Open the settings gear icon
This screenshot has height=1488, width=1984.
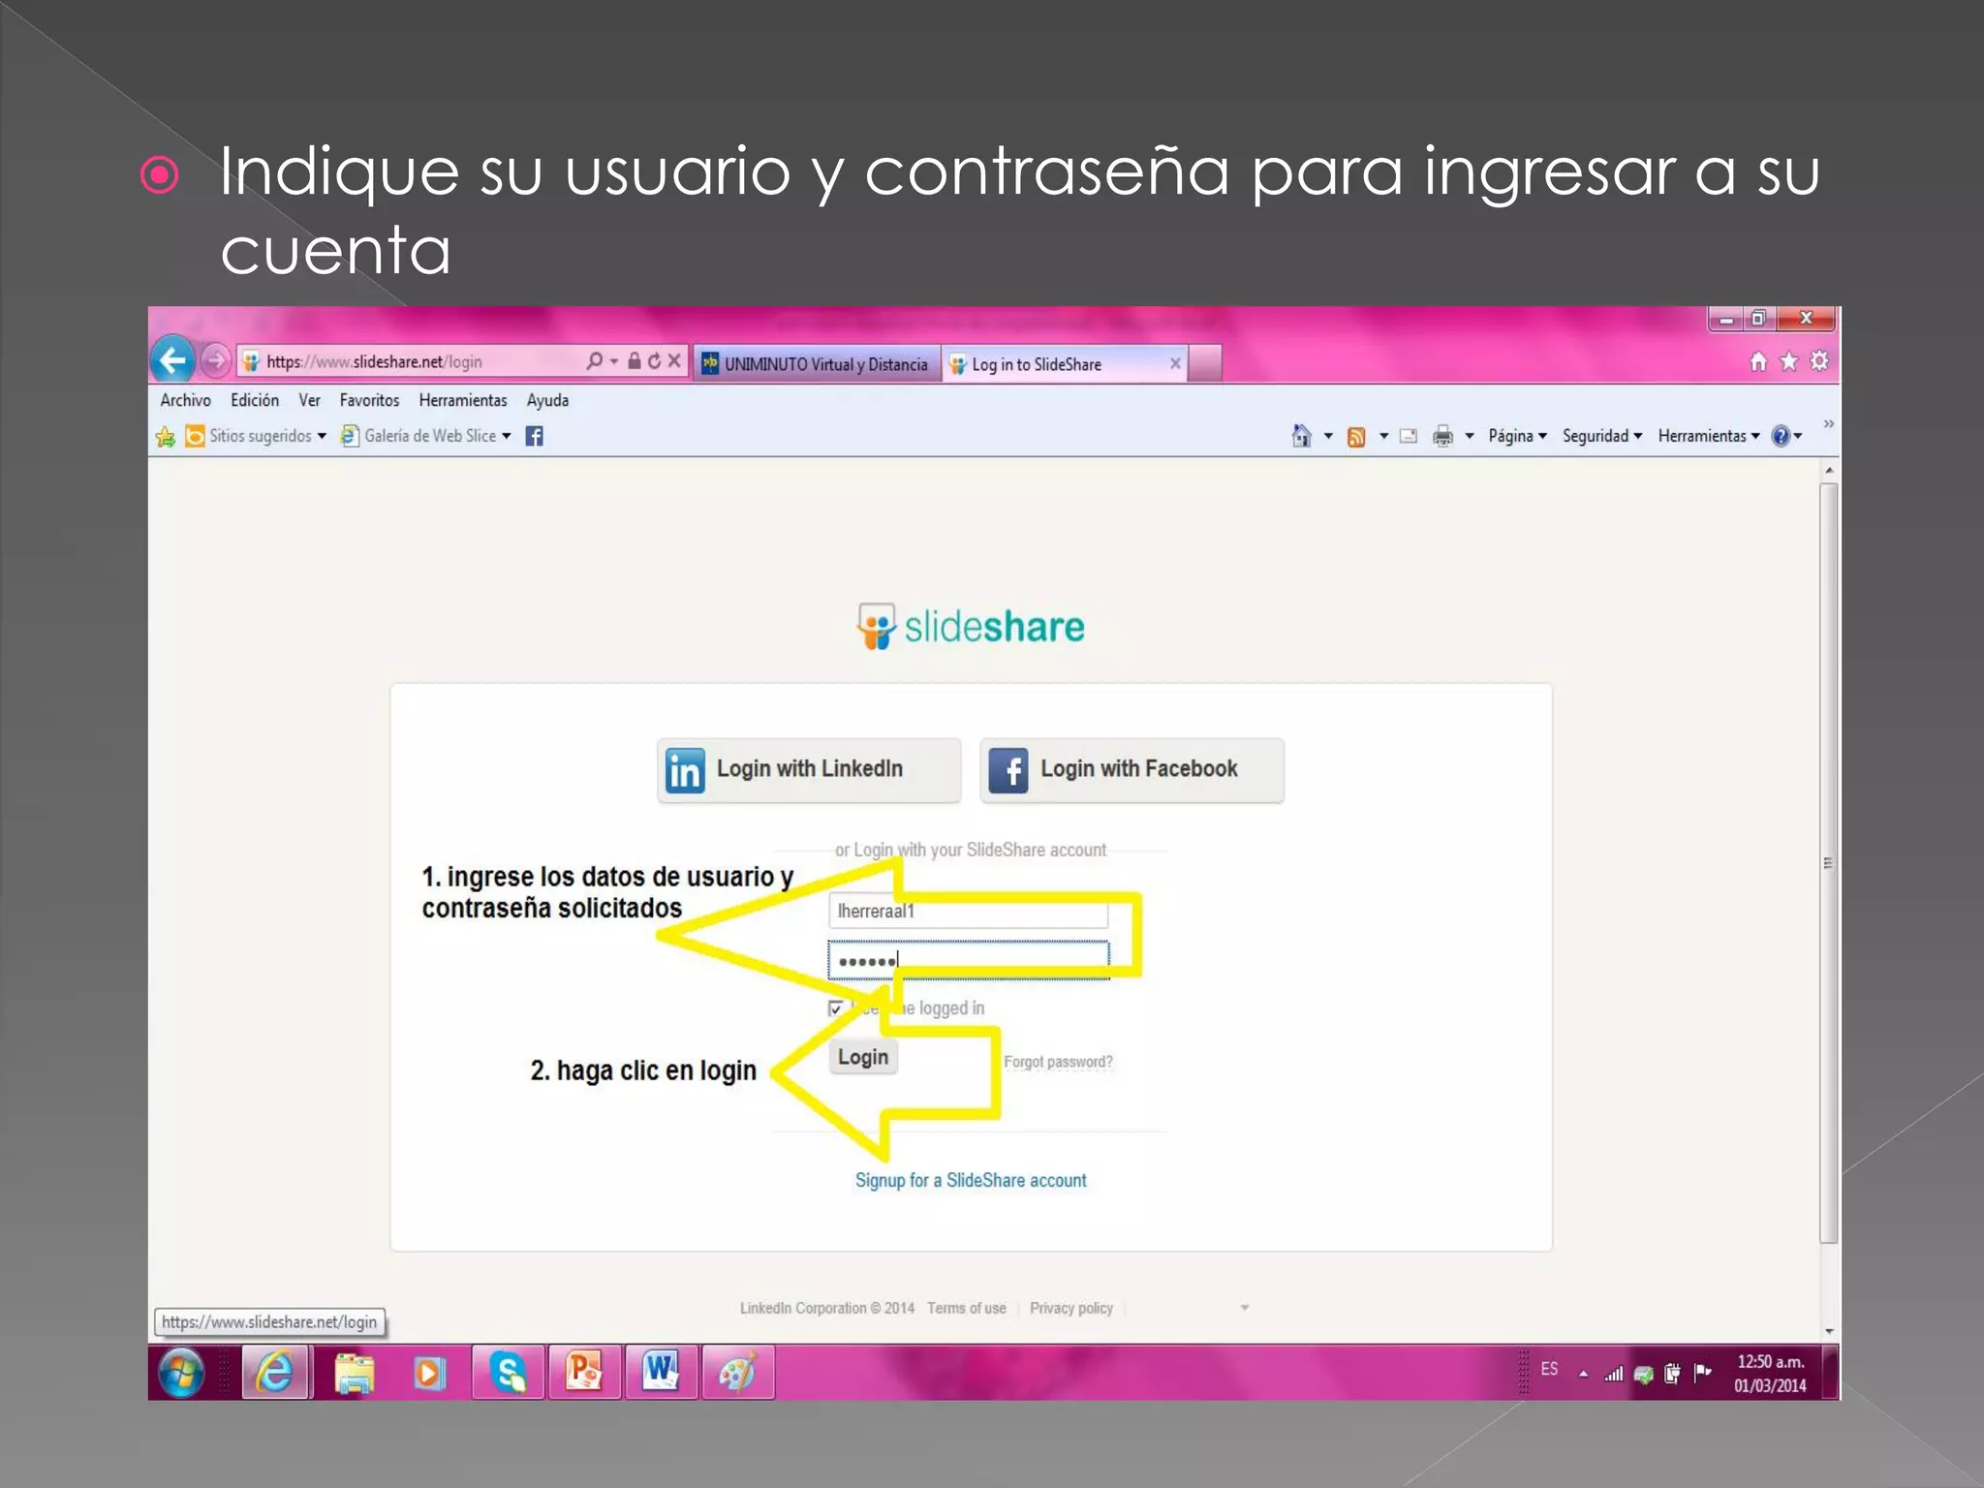[1819, 360]
